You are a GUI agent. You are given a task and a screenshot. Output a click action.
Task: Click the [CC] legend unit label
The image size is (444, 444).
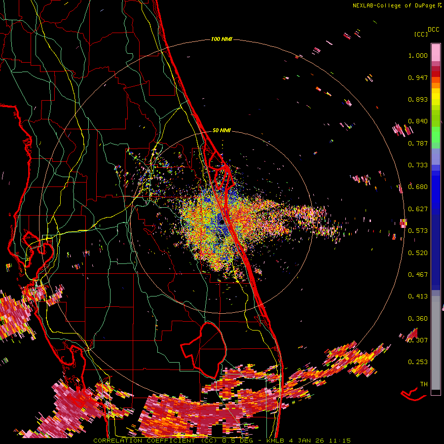click(x=421, y=34)
